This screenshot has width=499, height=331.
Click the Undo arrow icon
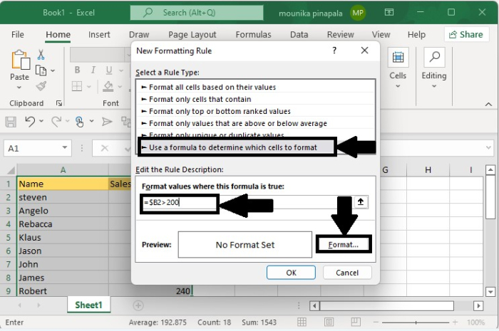pyautogui.click(x=30, y=121)
